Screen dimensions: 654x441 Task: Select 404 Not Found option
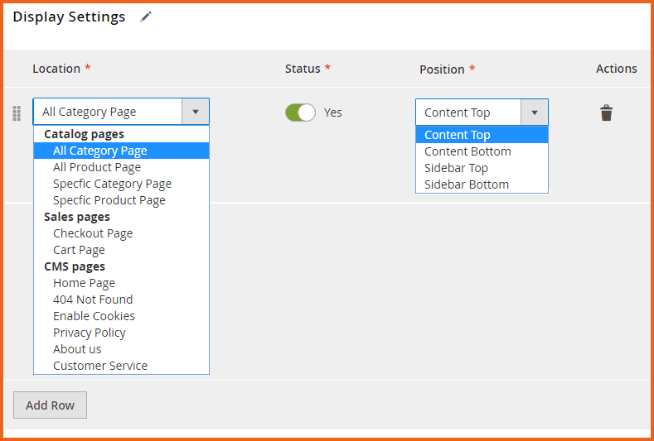coord(93,300)
